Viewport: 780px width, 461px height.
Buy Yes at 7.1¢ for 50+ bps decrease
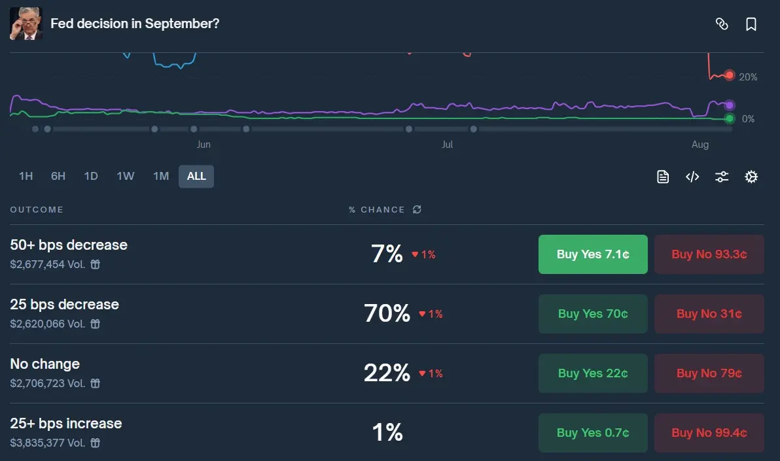(x=593, y=254)
